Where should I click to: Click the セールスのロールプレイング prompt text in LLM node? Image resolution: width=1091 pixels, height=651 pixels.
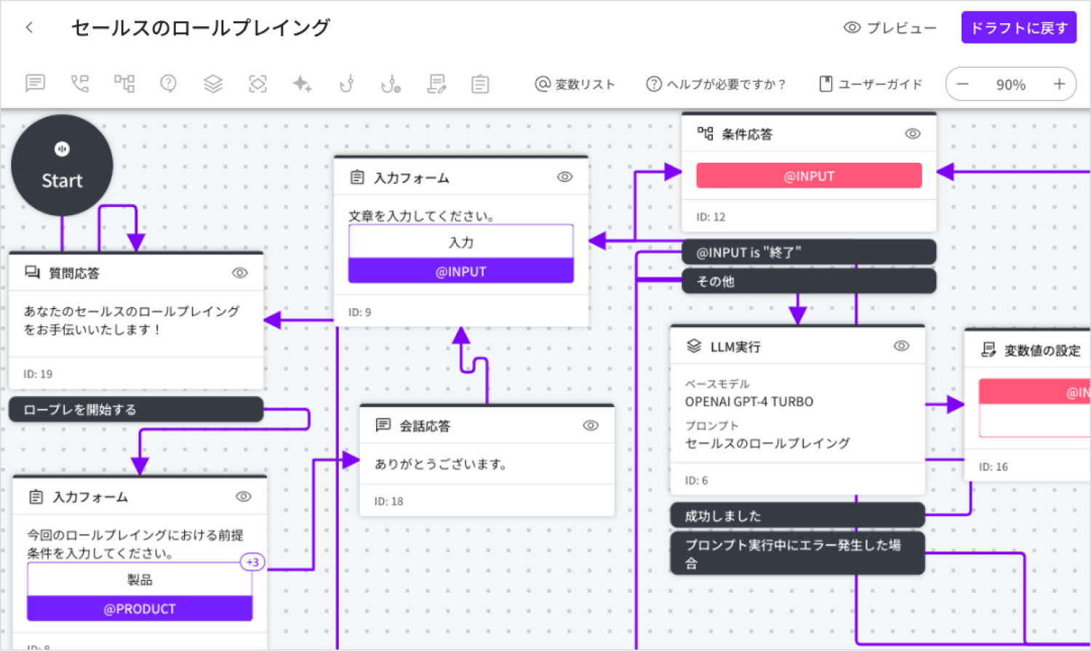(767, 443)
